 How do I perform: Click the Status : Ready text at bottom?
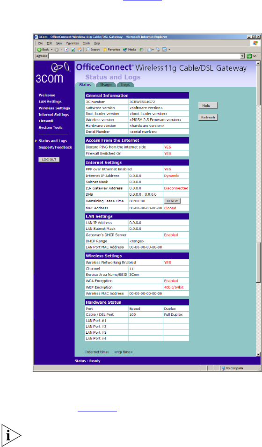coord(87,361)
